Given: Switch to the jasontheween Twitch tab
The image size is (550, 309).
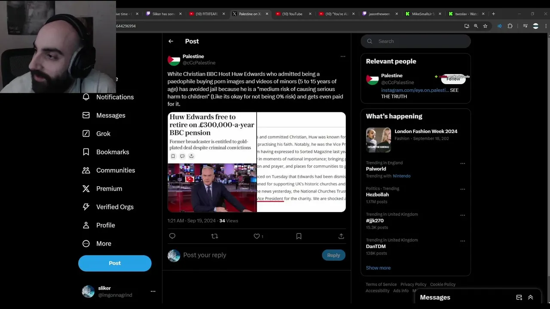Looking at the screenshot, I should [x=380, y=14].
